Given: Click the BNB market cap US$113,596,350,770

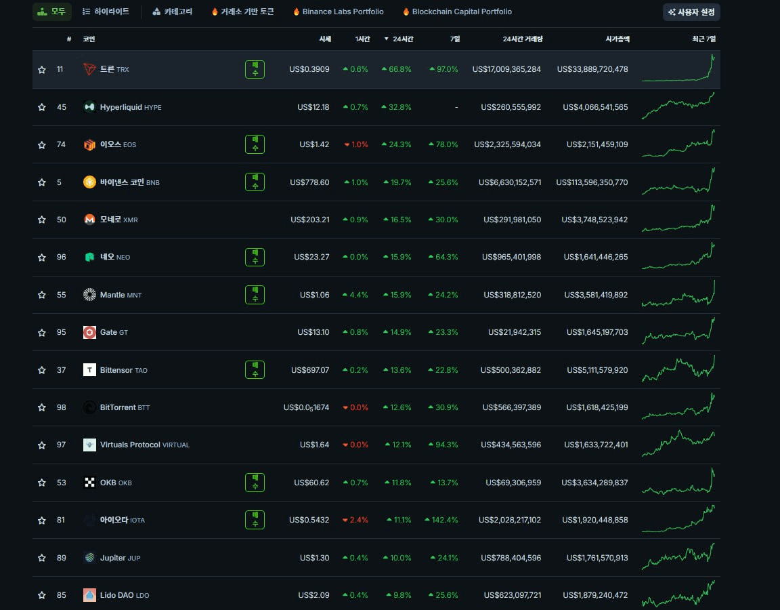Looking at the screenshot, I should [592, 182].
